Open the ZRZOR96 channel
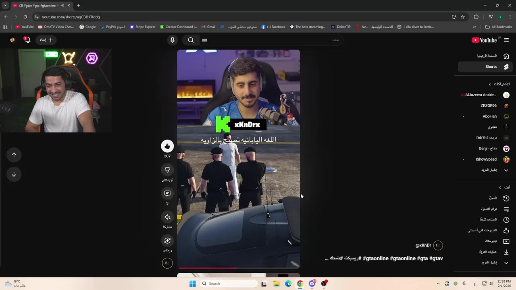This screenshot has height=290, width=516. pos(485,106)
